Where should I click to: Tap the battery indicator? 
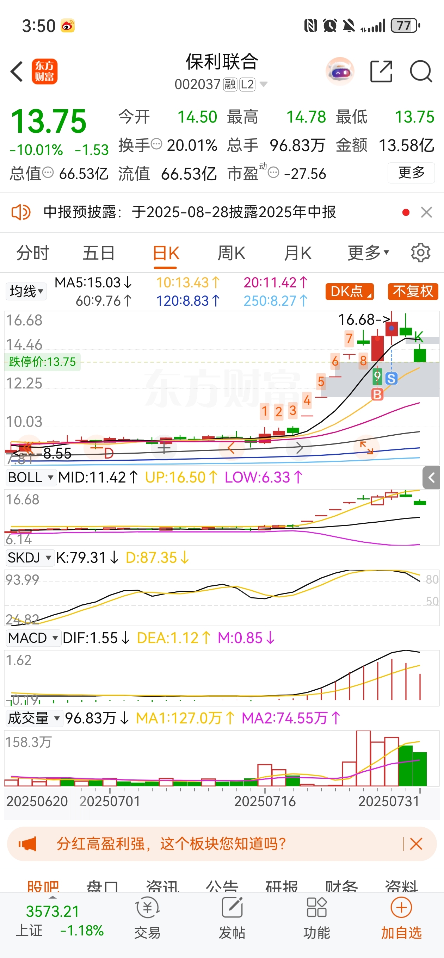pos(405,26)
